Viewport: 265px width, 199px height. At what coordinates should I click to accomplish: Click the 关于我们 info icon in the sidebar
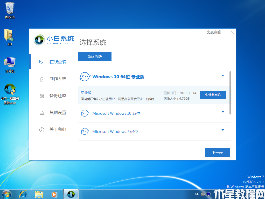(x=42, y=130)
